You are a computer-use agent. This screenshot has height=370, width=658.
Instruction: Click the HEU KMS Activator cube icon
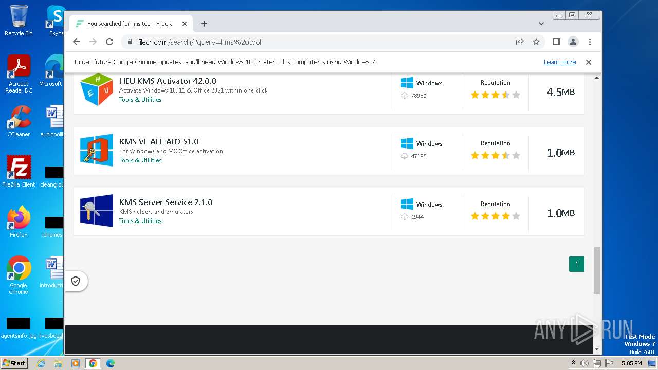(x=97, y=89)
